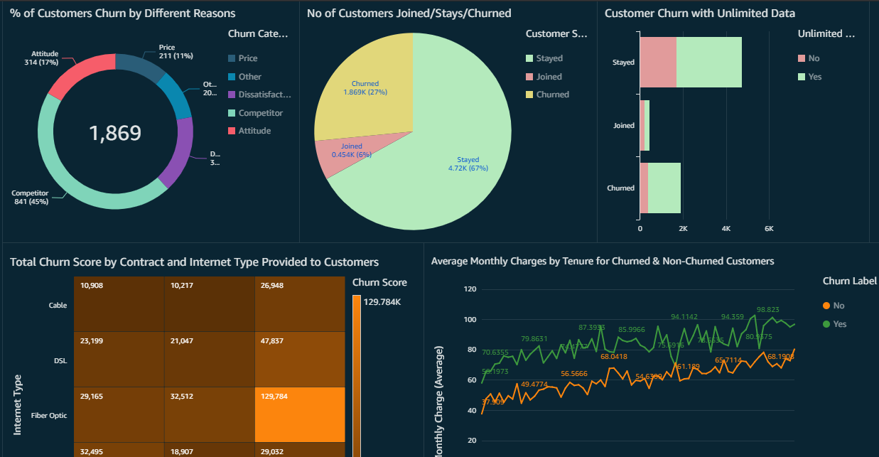Select heatmap cell with value 26,948

299,304
